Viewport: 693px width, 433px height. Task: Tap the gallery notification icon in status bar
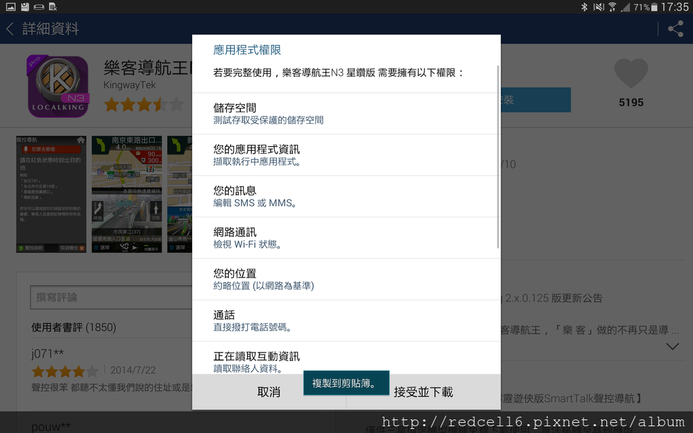pyautogui.click(x=11, y=7)
